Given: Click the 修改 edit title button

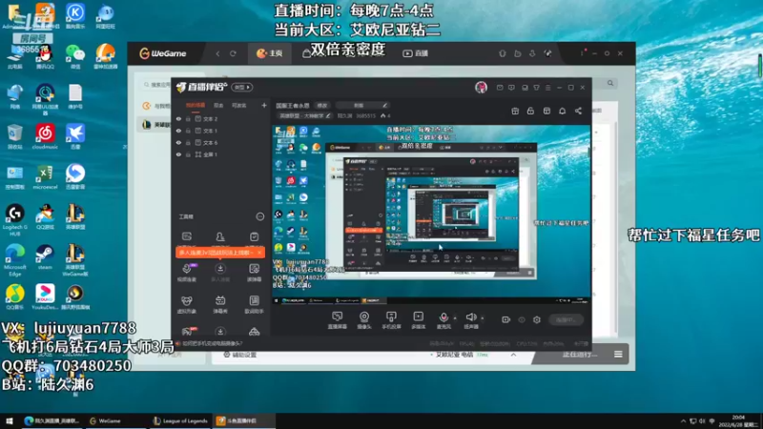Looking at the screenshot, I should [322, 105].
